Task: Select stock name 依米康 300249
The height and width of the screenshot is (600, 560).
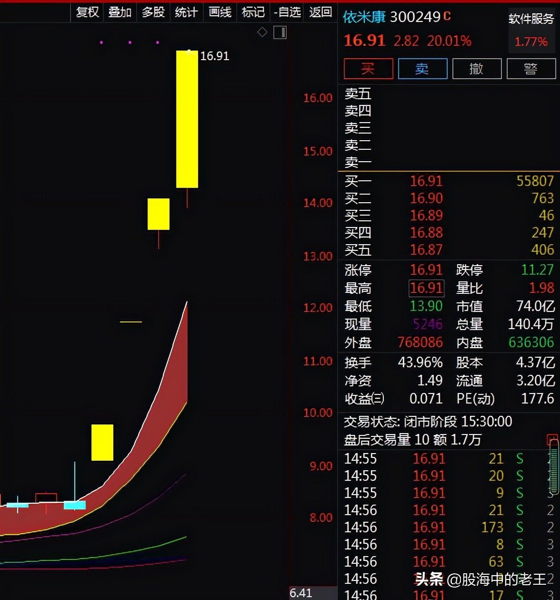Action: (392, 17)
